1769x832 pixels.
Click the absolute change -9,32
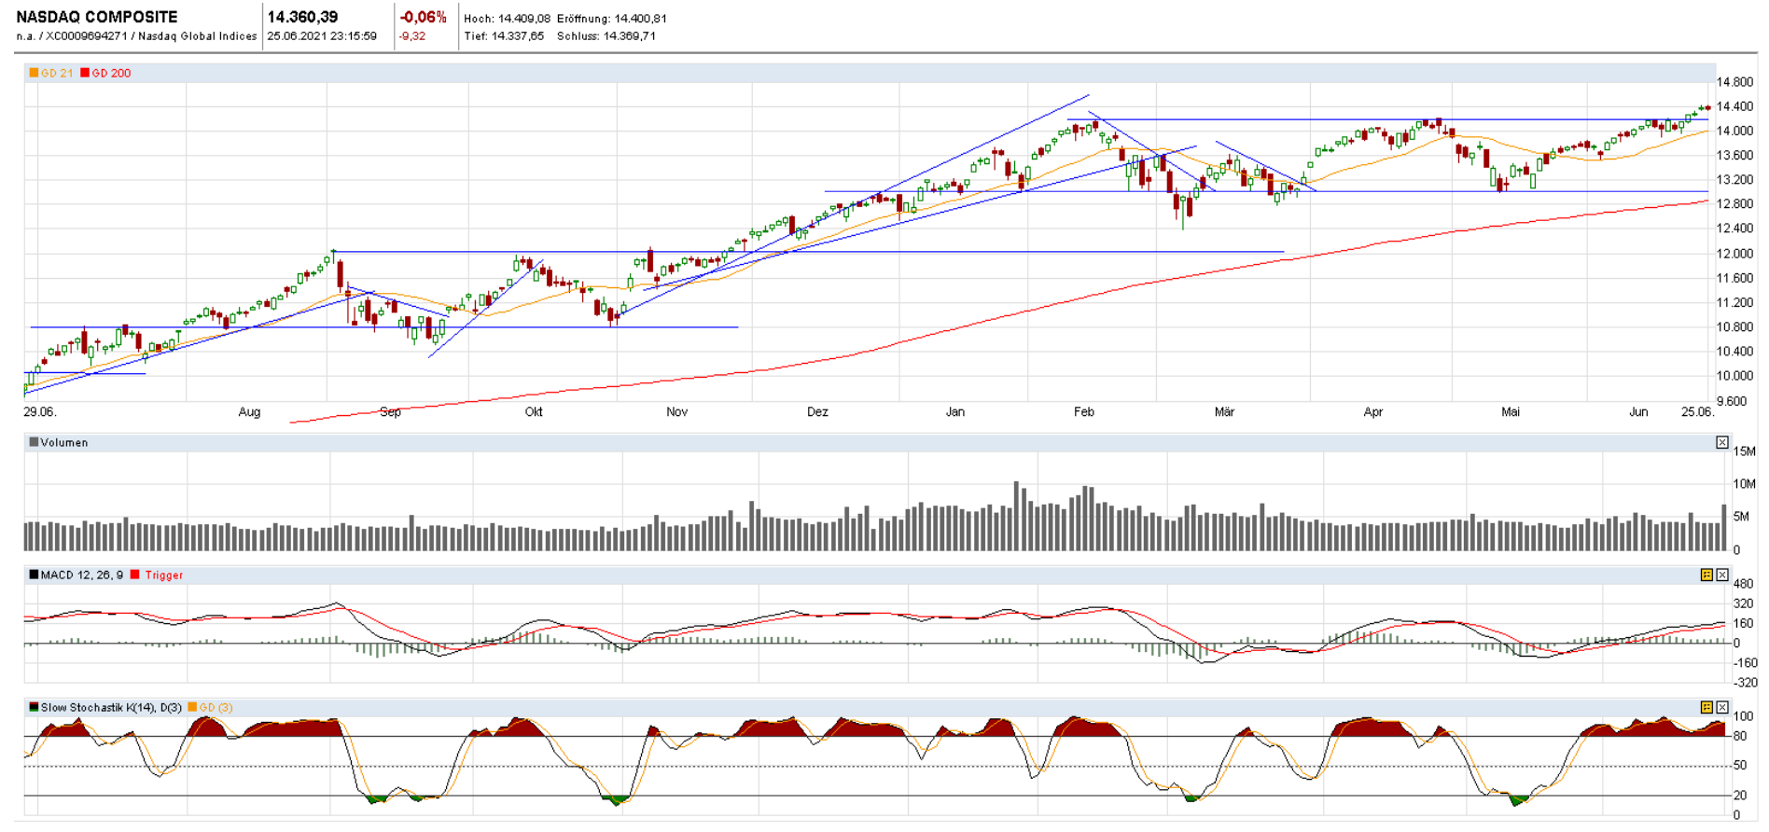[x=412, y=36]
